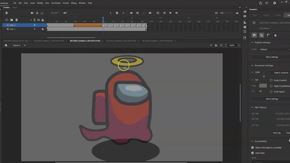This screenshot has height=163, width=290.
Task: Click the Match contents button
Action: 281,72
